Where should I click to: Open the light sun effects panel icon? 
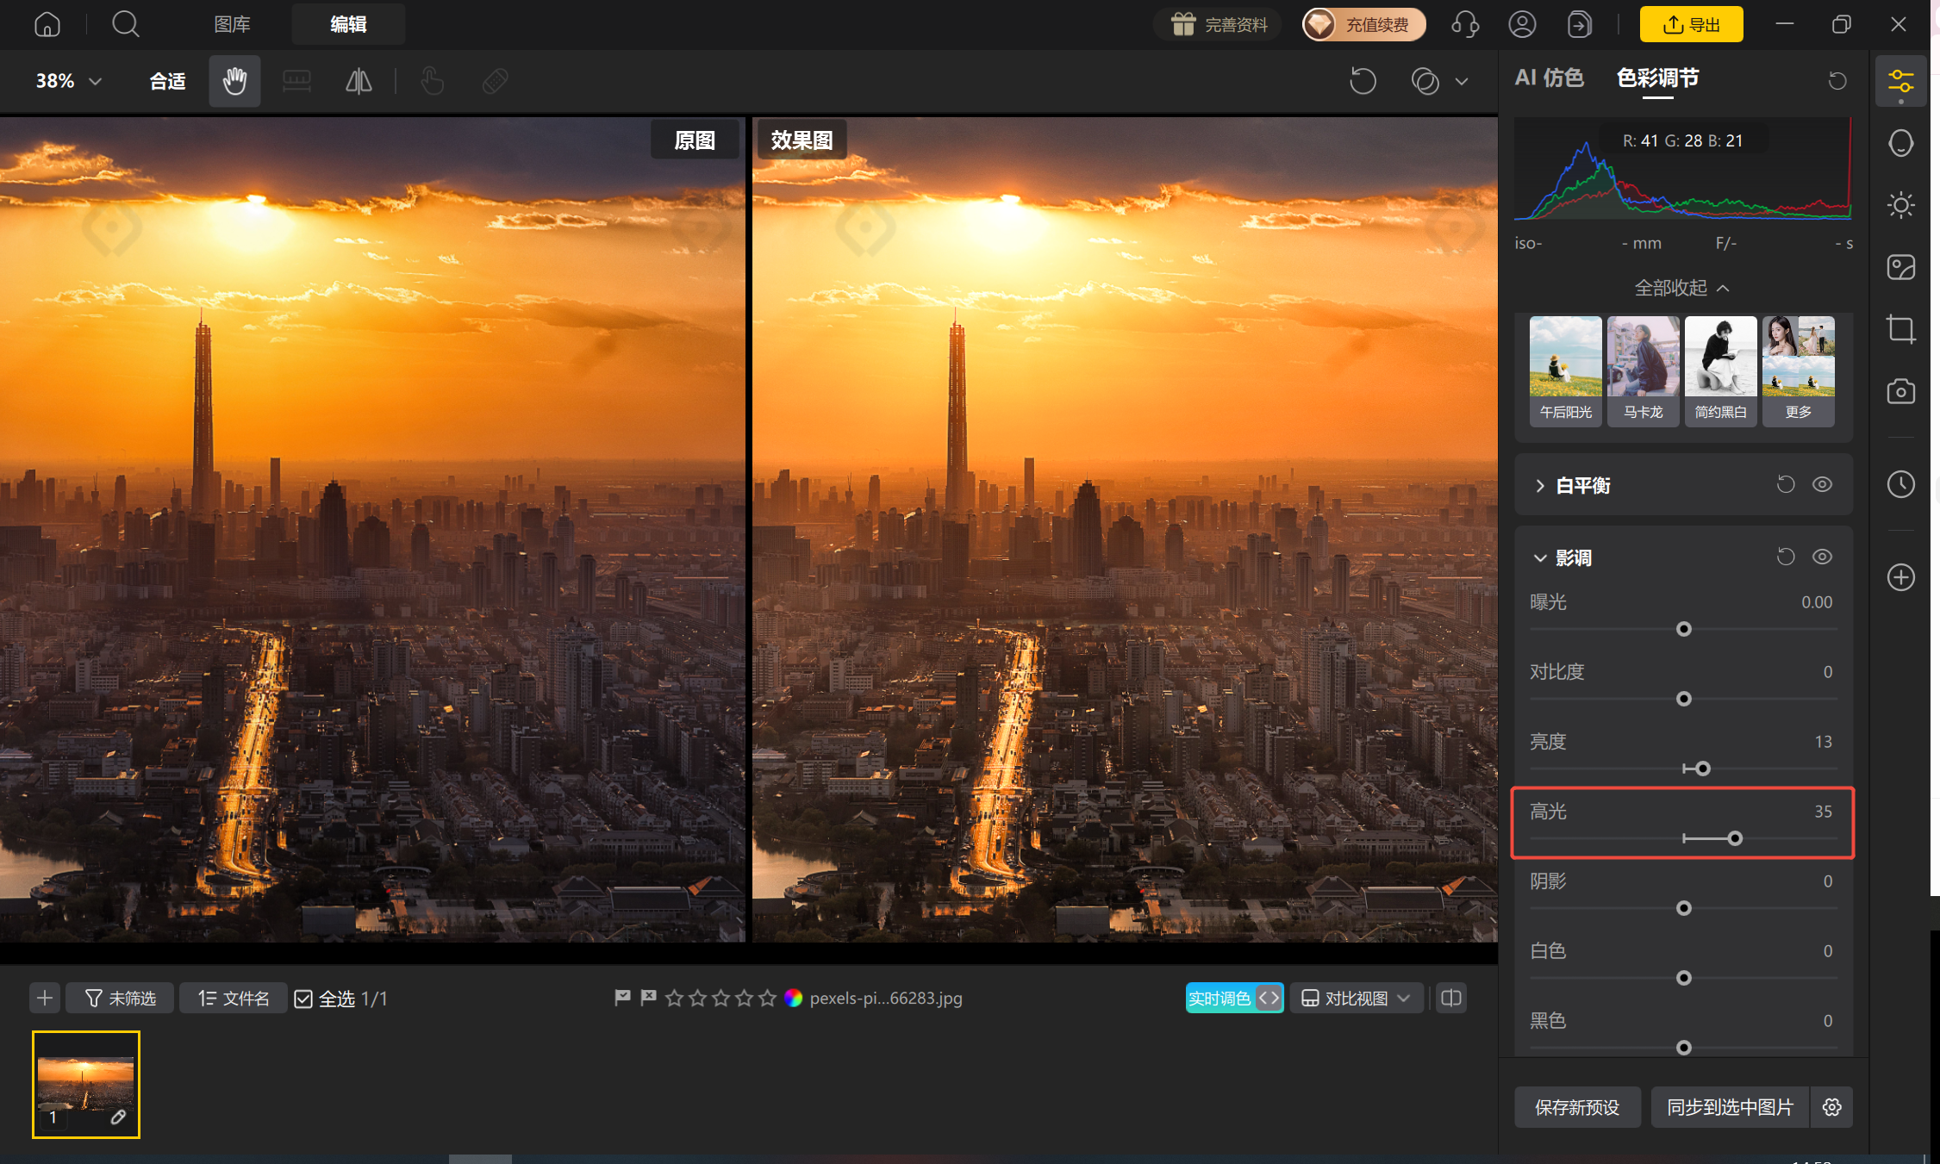click(x=1900, y=205)
